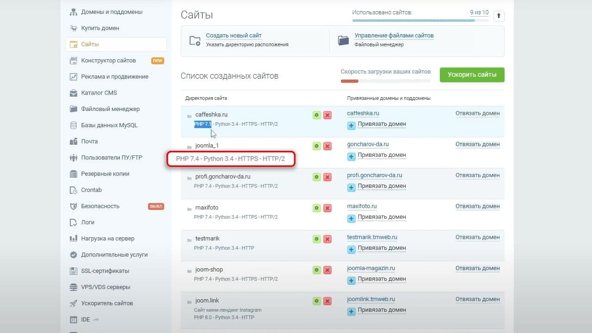Open settings gear for joom-shop site

click(316, 270)
